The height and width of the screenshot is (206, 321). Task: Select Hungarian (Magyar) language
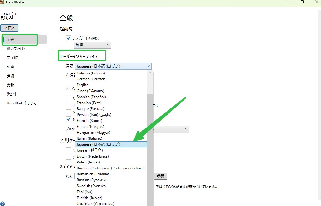coord(111,133)
